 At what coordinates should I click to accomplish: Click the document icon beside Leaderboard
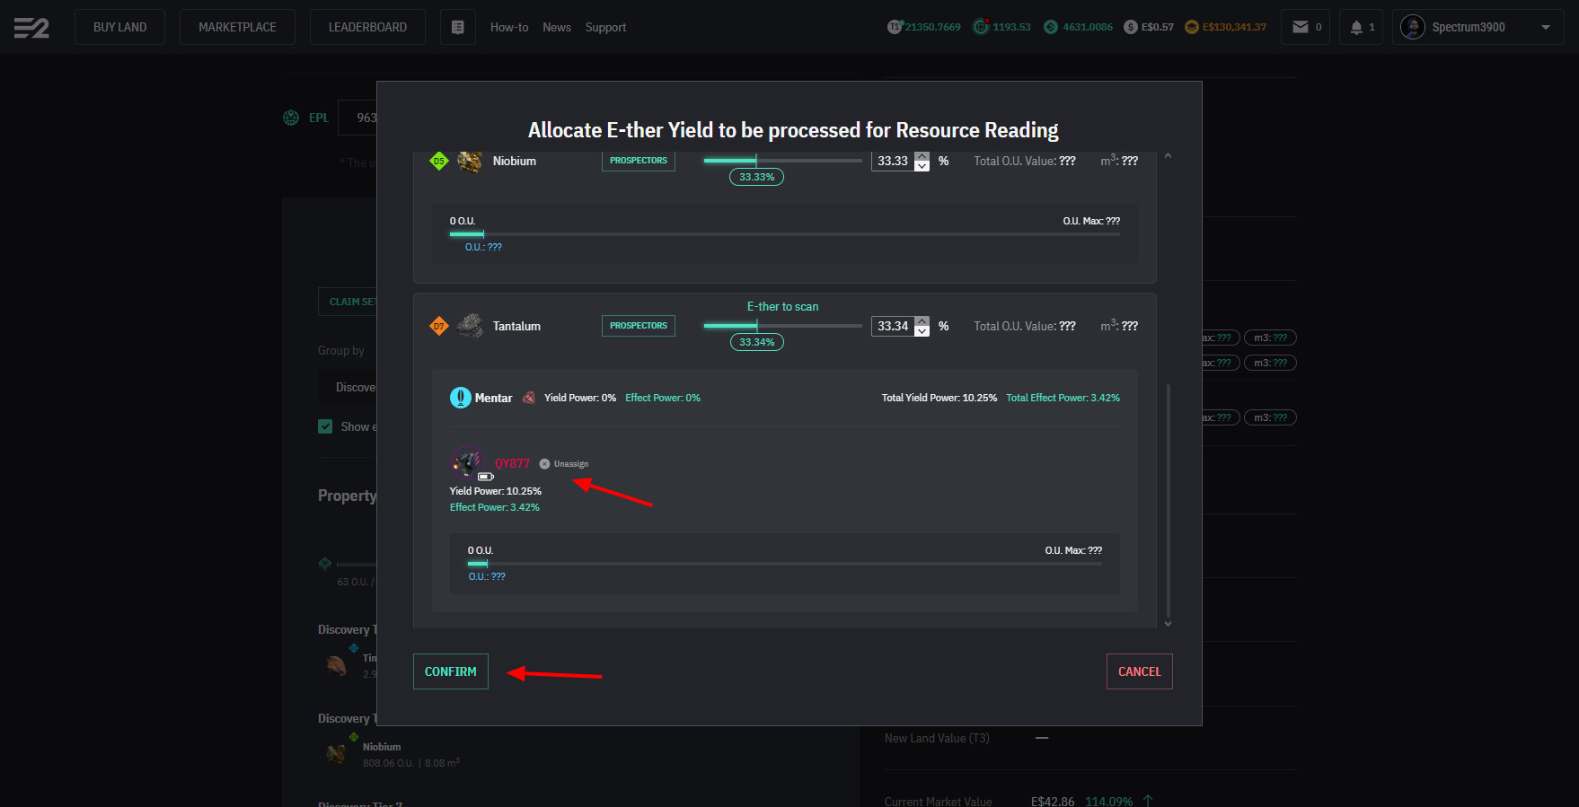458,27
